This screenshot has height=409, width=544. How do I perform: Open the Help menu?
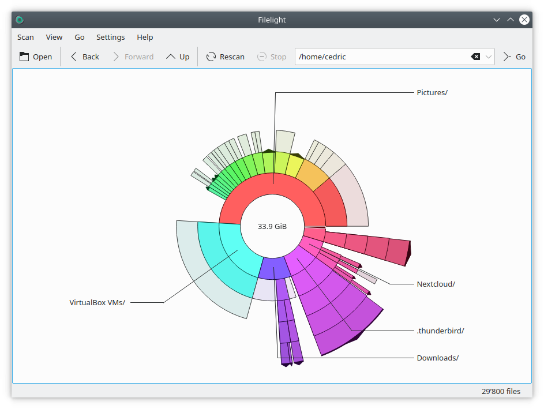coord(145,37)
